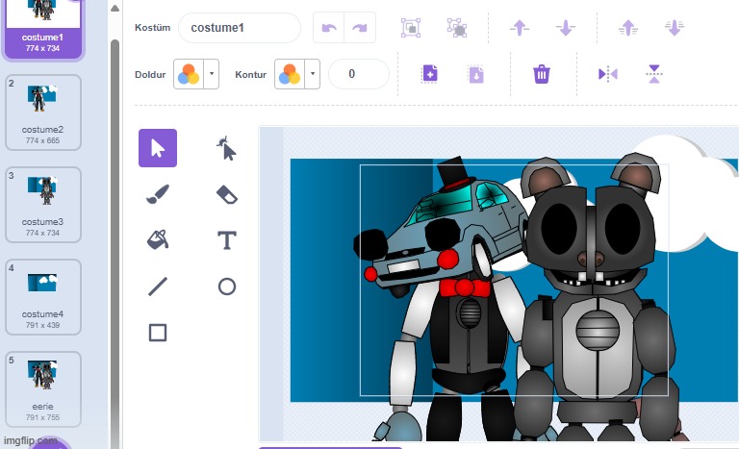
Task: Select the Rectangle tool
Action: (158, 332)
